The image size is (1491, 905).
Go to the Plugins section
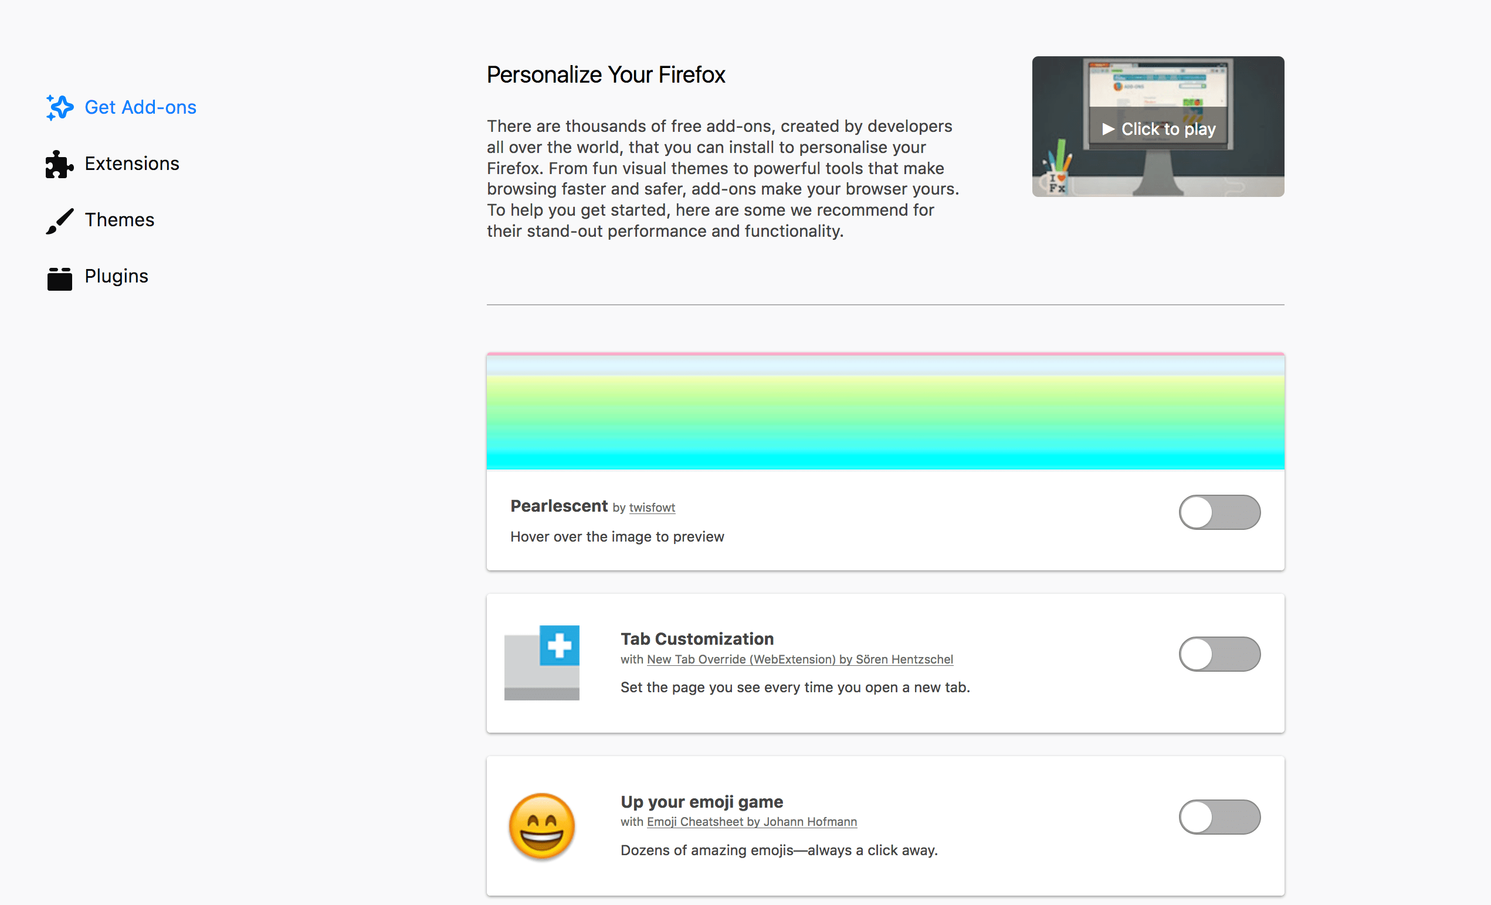(x=97, y=277)
